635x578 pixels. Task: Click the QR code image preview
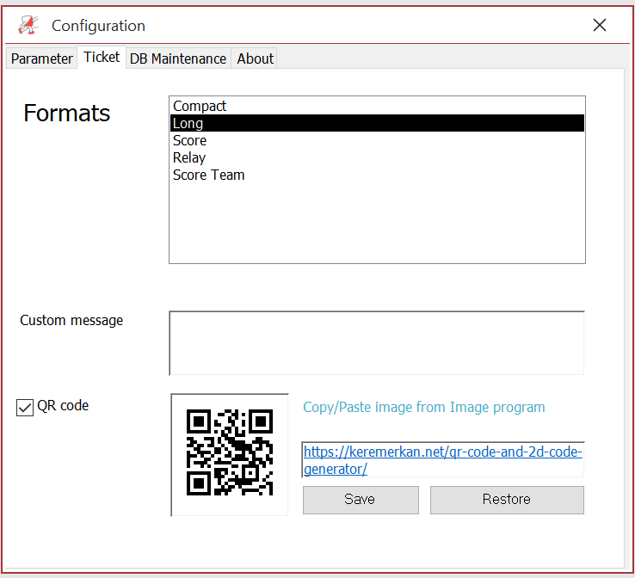(230, 454)
